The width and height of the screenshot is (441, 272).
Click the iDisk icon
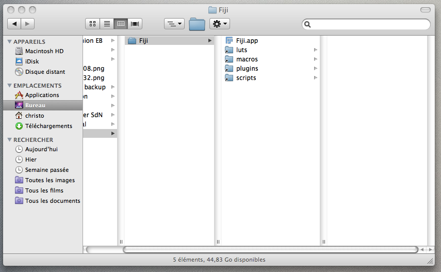(x=19, y=61)
